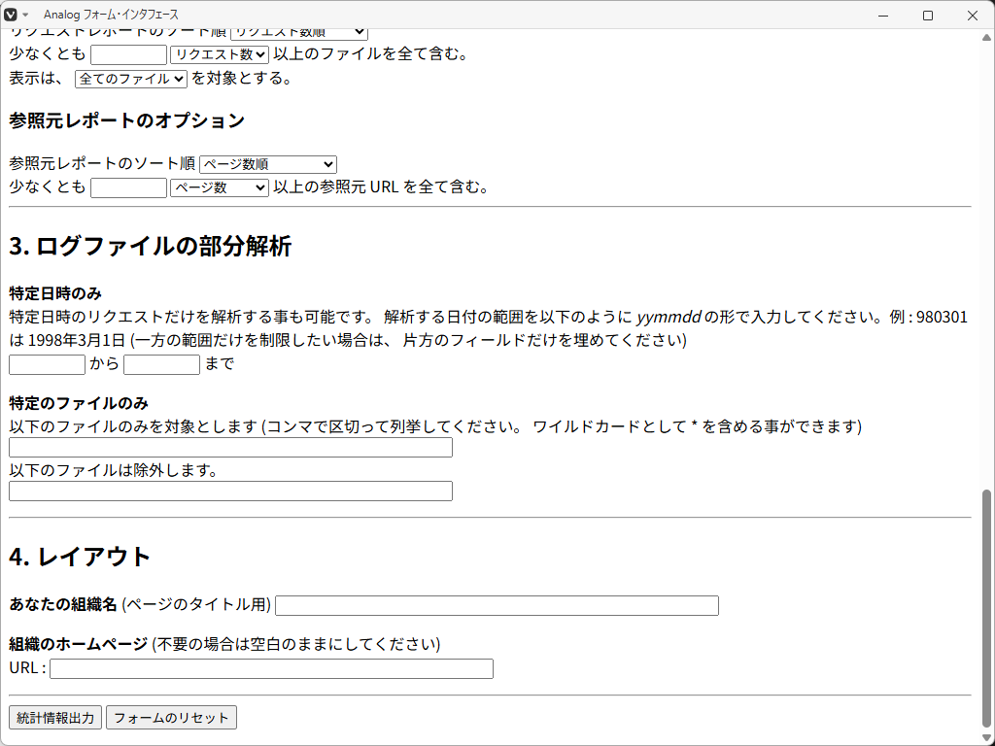
Task: Click the scrollbar down arrow
Action: 987,737
